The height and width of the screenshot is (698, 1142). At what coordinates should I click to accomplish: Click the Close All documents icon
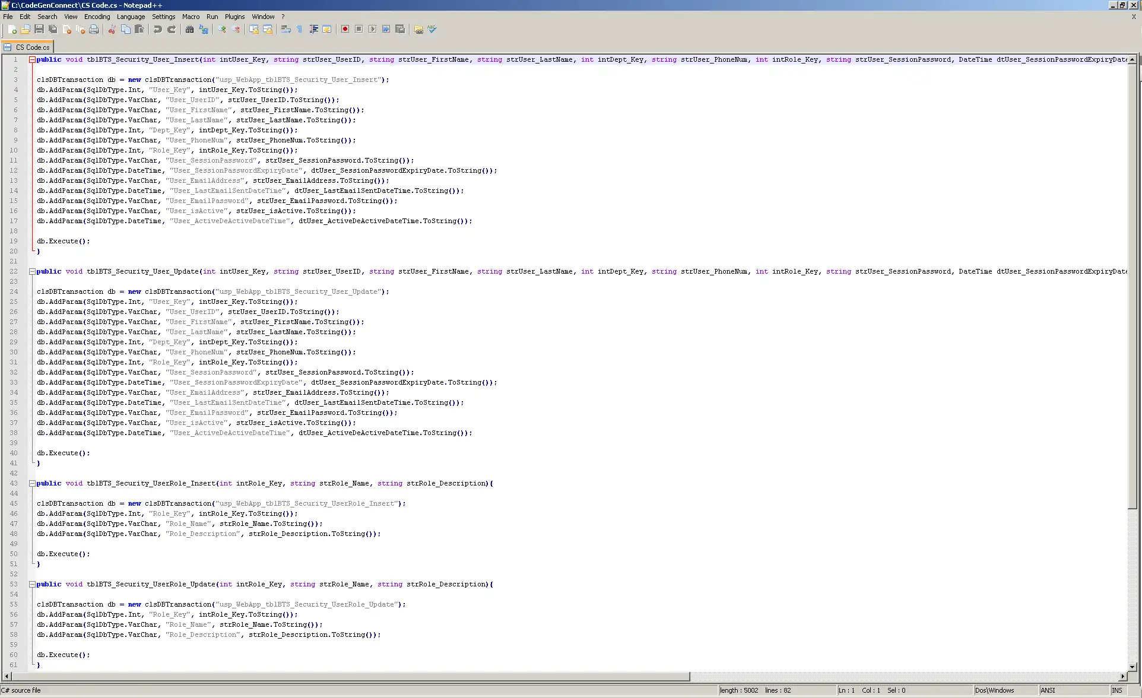click(80, 30)
